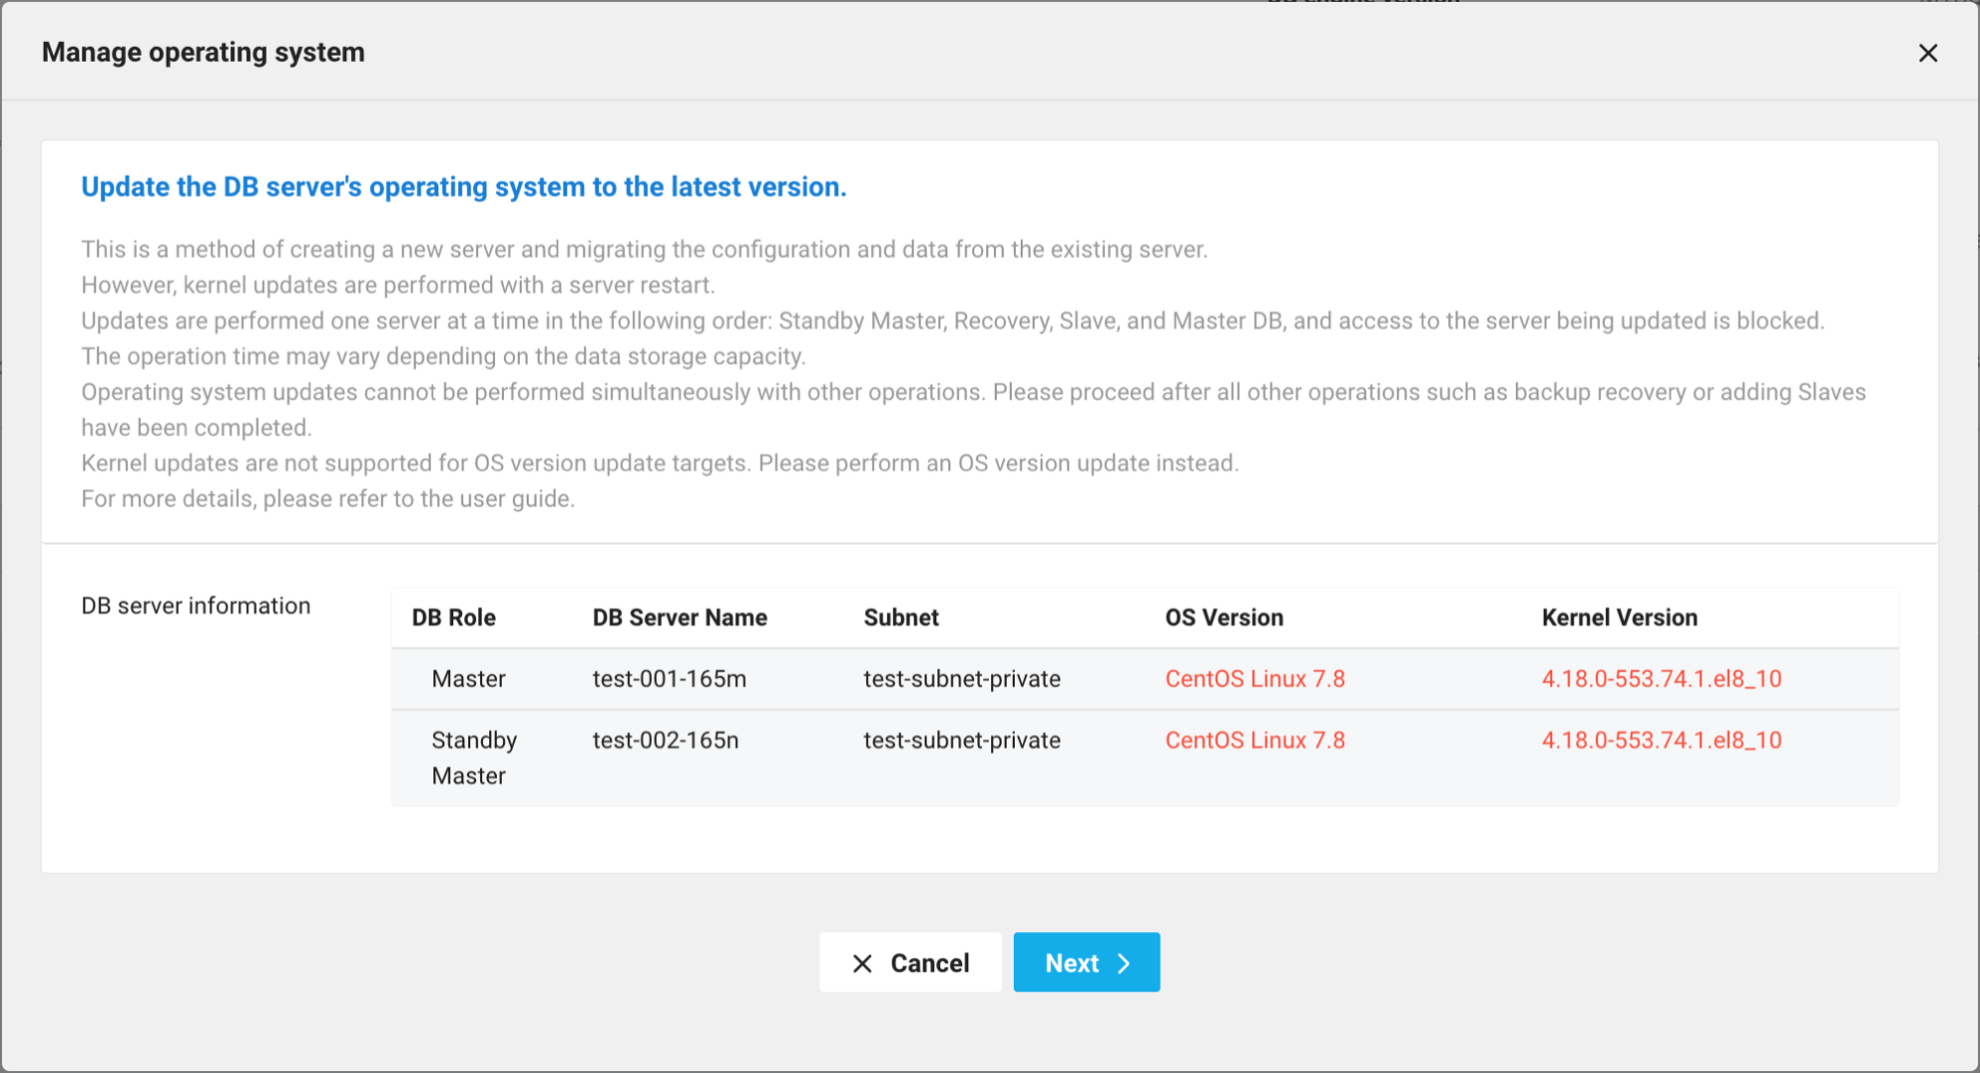The image size is (1980, 1073).
Task: Click kernel version in the Master row
Action: click(1662, 679)
